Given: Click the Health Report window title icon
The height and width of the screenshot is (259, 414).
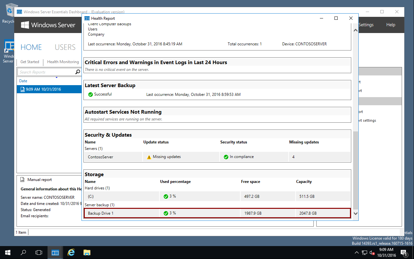Looking at the screenshot, I should coord(87,18).
